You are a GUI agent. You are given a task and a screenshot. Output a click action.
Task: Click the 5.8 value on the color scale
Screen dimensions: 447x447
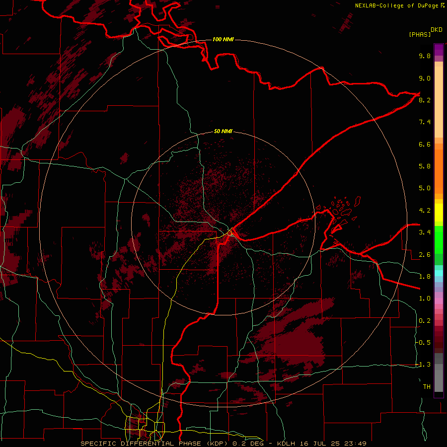point(425,166)
